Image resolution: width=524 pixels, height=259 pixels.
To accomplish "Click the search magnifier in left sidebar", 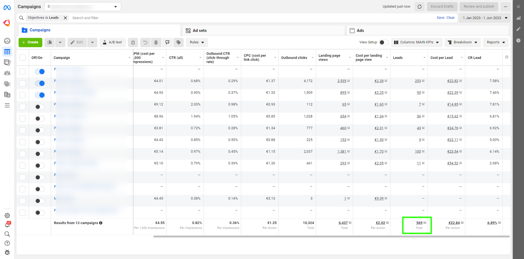I will (7, 234).
